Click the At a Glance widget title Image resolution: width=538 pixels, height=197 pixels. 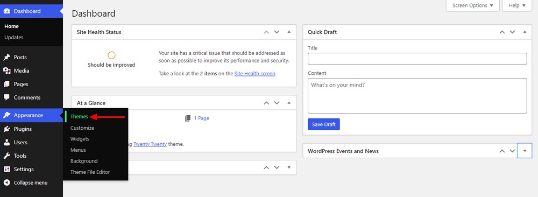tap(91, 103)
